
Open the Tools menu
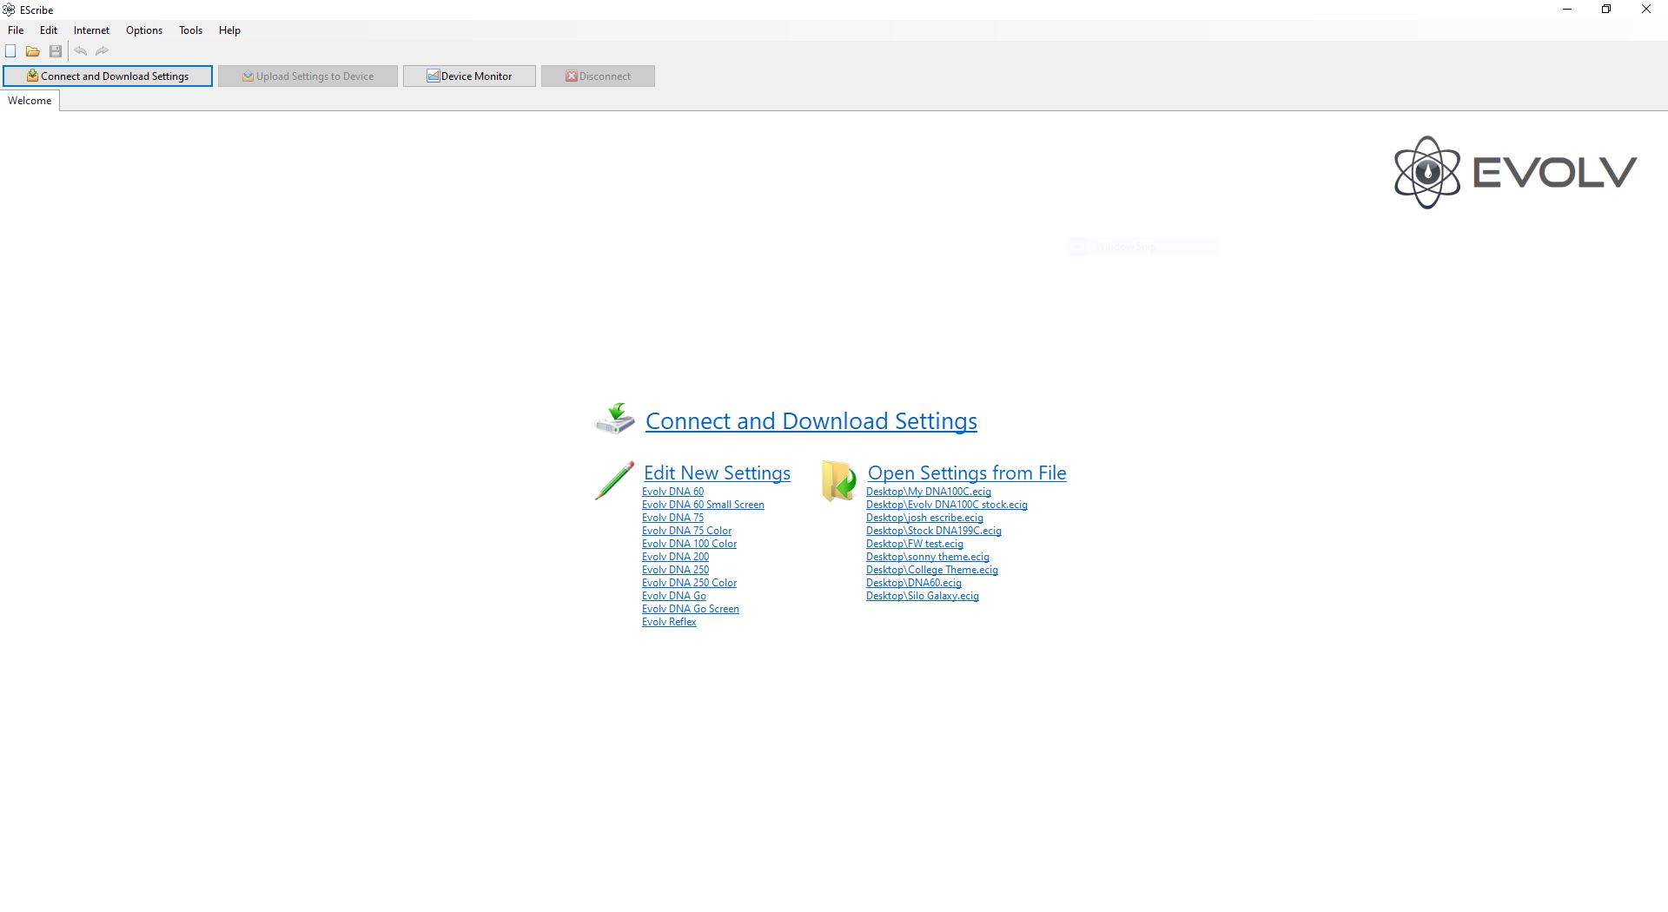190,30
